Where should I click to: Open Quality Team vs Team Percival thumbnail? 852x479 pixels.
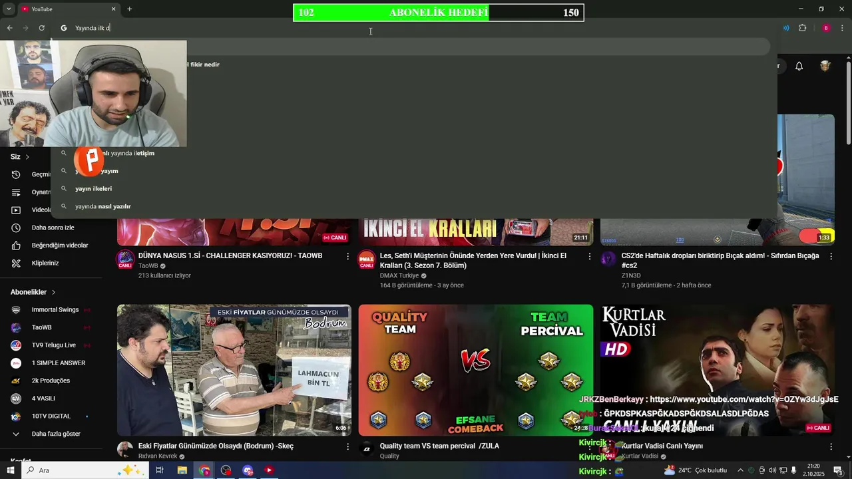tap(476, 370)
